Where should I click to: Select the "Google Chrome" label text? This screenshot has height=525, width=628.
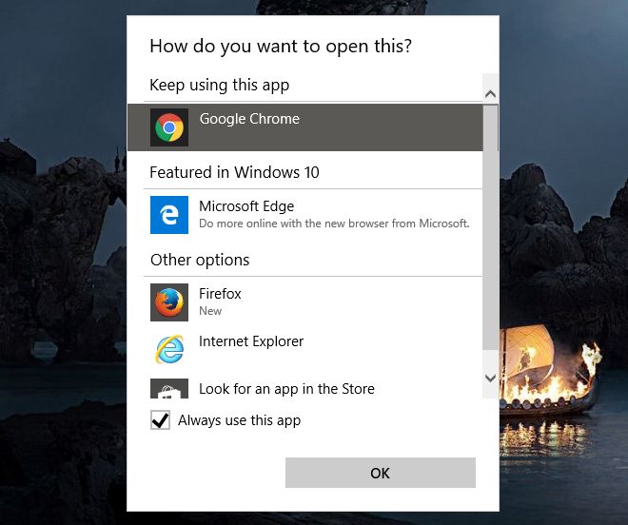point(249,119)
